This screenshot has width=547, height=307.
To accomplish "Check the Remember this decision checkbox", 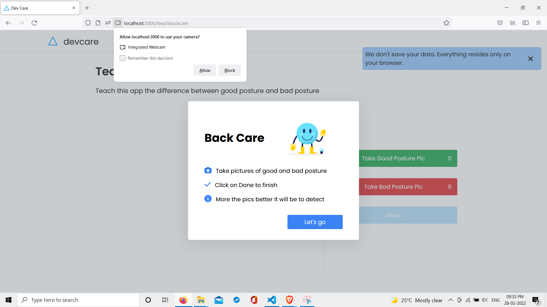I will tap(123, 58).
